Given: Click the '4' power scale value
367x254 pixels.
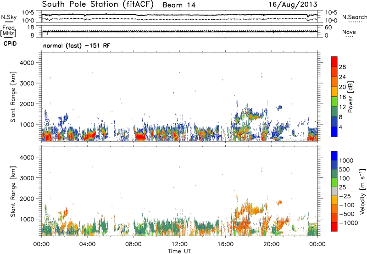Looking at the screenshot, I should click(x=340, y=127).
